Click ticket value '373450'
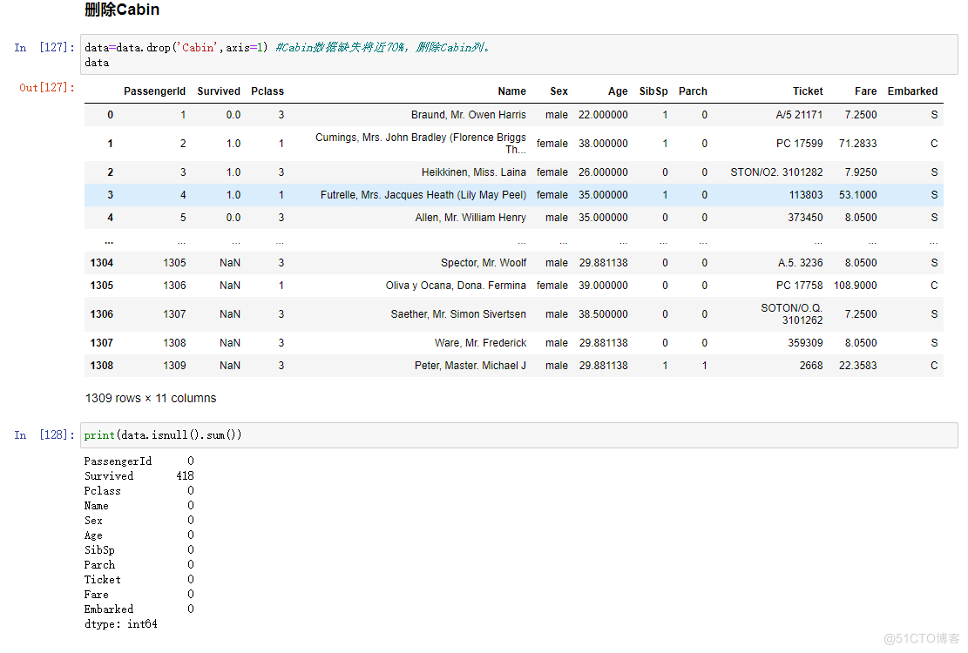Screen dimensions: 968x653 point(805,218)
